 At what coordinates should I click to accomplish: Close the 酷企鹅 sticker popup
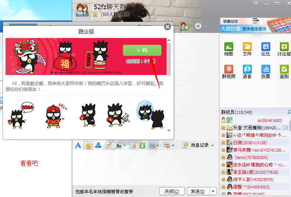pos(167,27)
